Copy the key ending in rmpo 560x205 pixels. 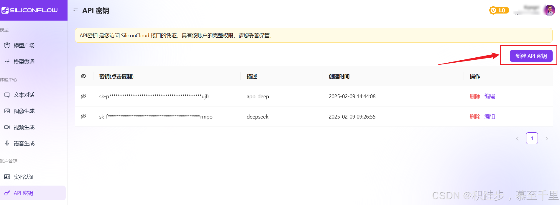[x=156, y=116]
